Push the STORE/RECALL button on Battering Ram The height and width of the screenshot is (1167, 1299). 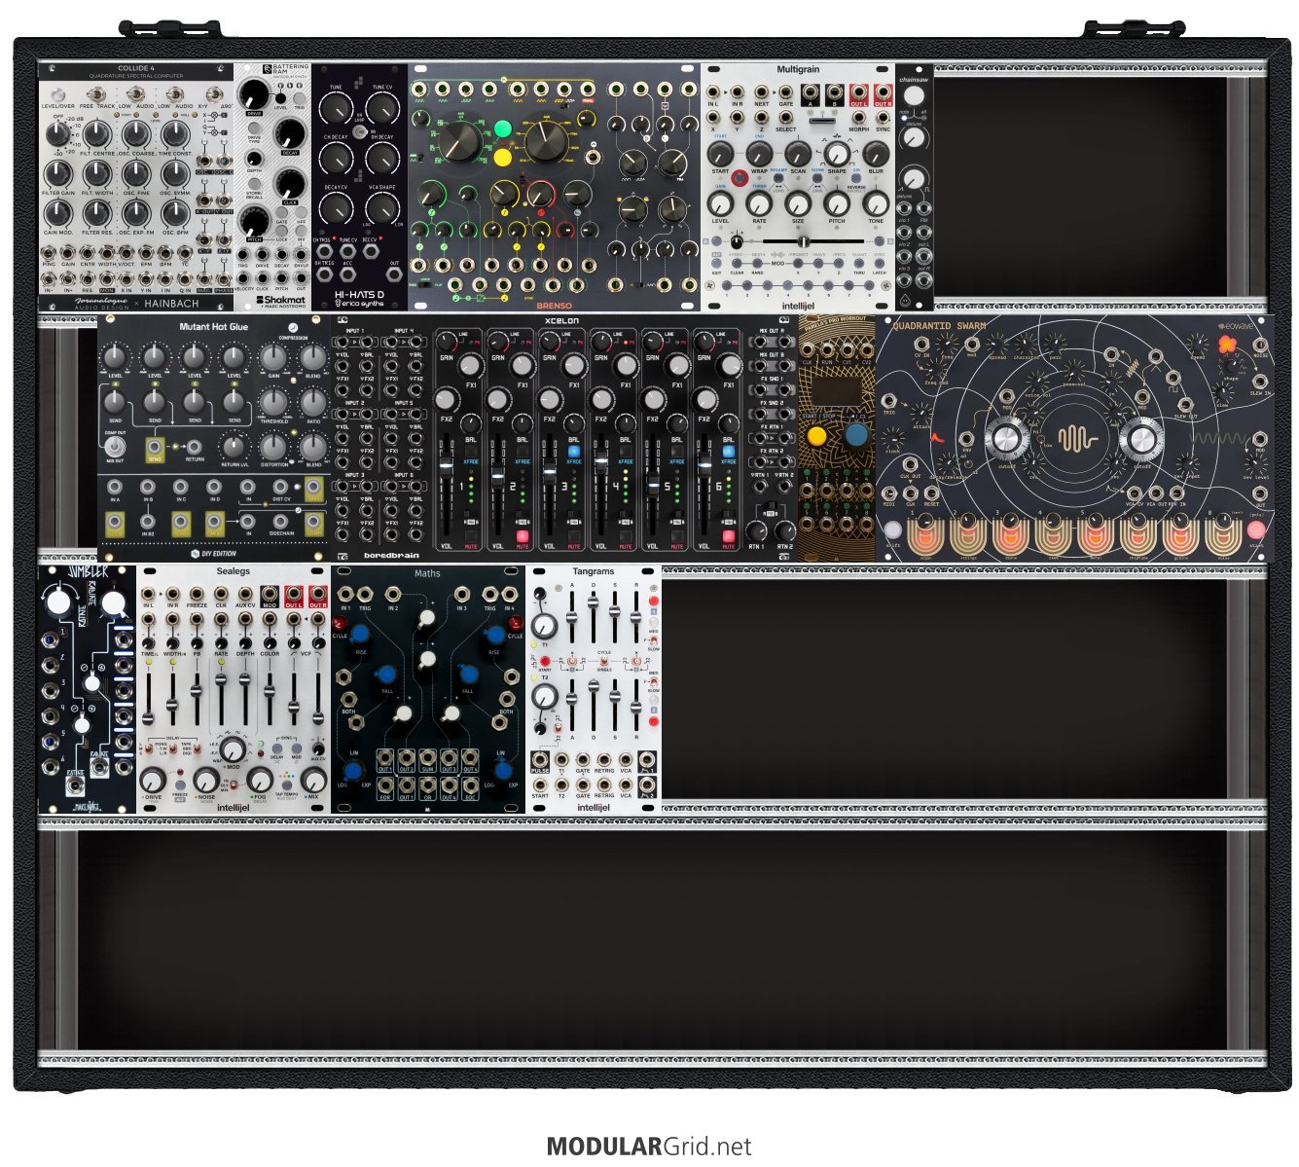tap(254, 183)
